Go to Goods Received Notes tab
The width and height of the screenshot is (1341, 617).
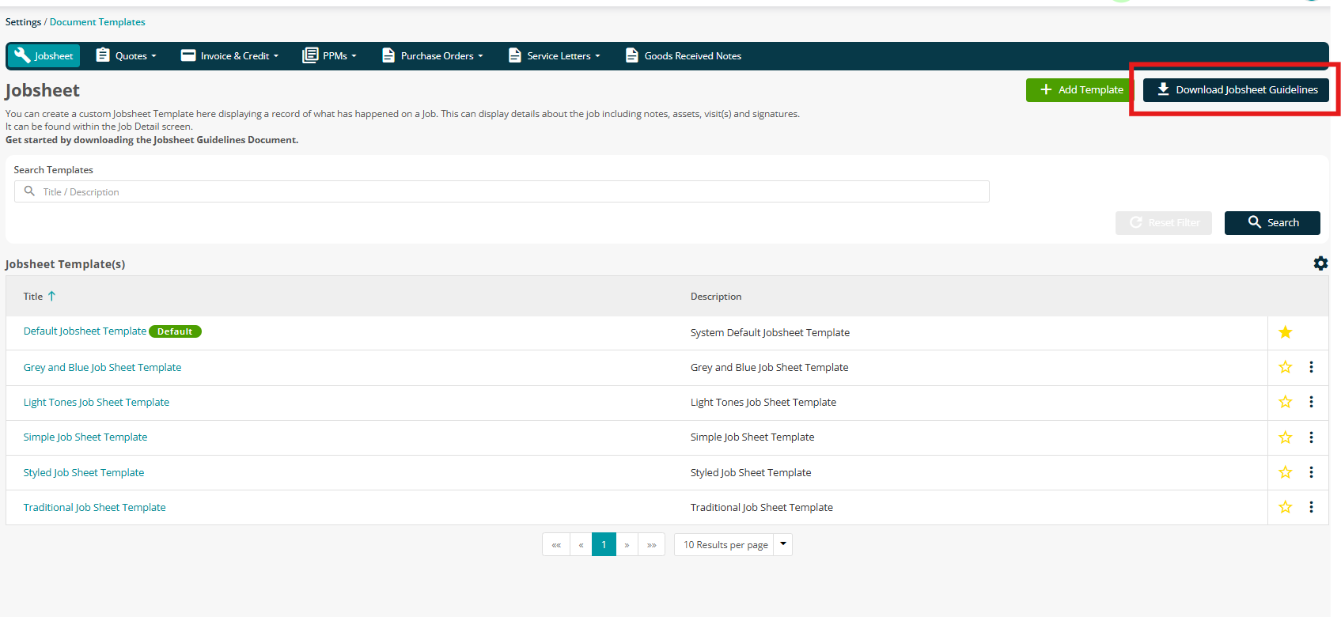[684, 56]
